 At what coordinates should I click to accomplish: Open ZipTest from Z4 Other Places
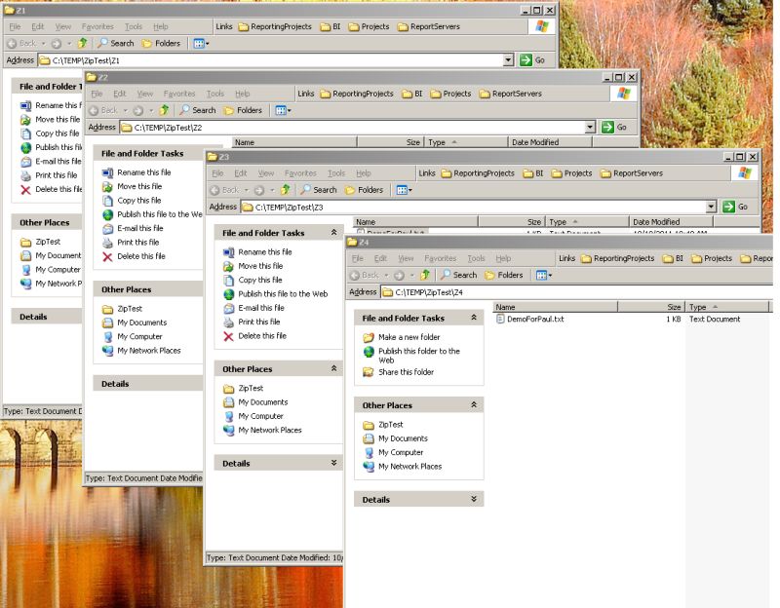(392, 423)
